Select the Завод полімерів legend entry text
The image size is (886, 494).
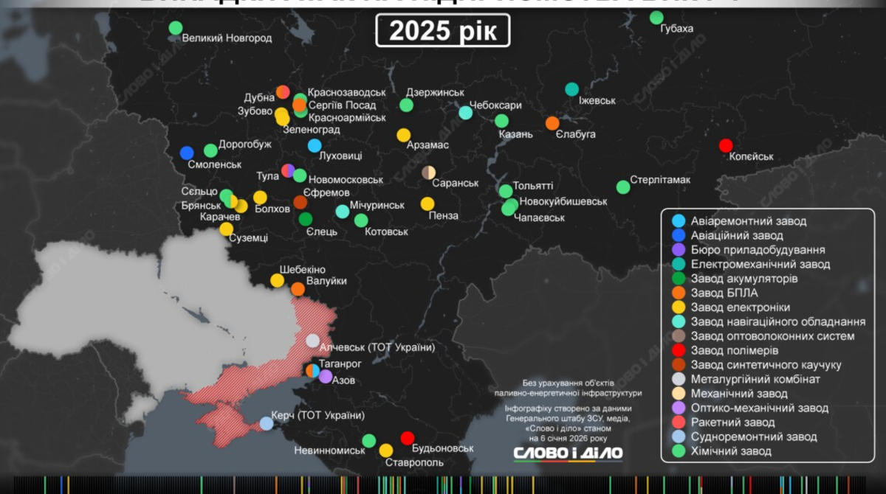tap(733, 350)
